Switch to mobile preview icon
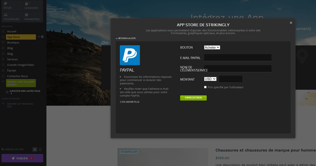This screenshot has width=316, height=166. [x=40, y=149]
